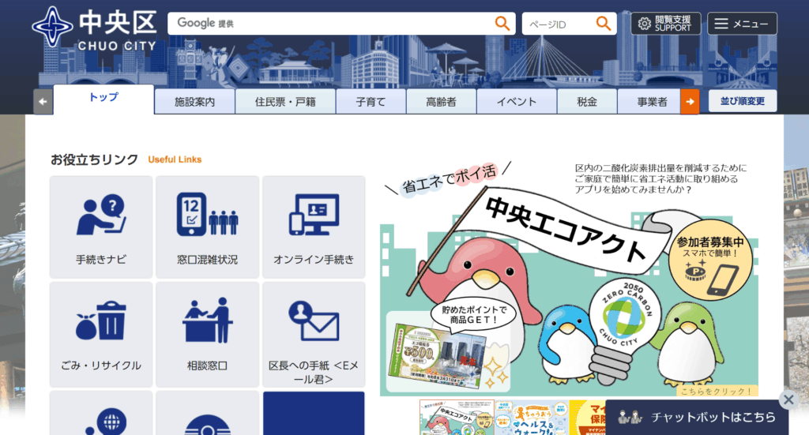Open the 窓口混雑状況 counter congestion tile

(207, 227)
